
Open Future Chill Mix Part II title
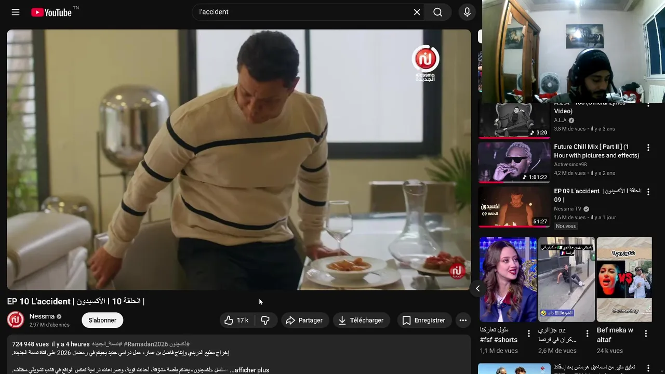click(x=596, y=151)
